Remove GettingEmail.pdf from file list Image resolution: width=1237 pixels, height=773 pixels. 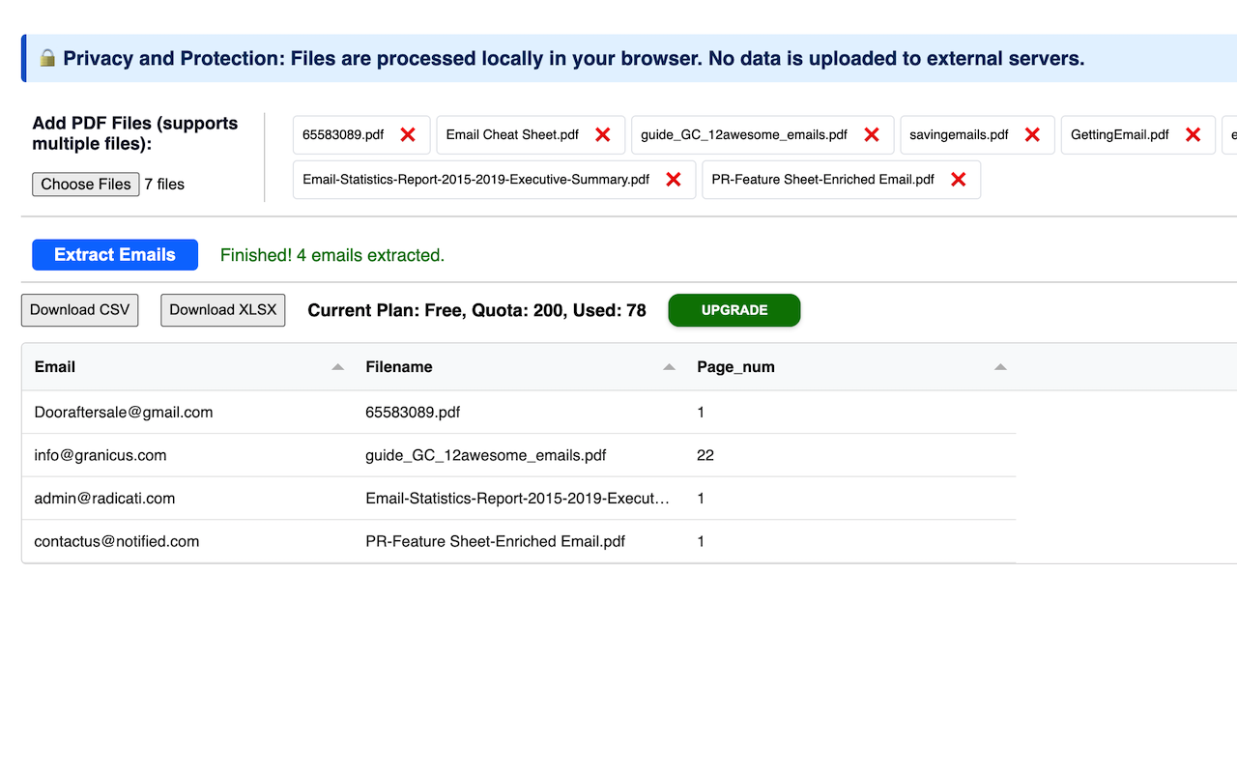(x=1193, y=135)
